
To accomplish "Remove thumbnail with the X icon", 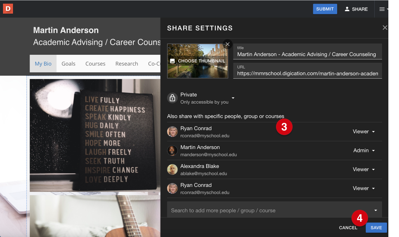I will pos(227,44).
